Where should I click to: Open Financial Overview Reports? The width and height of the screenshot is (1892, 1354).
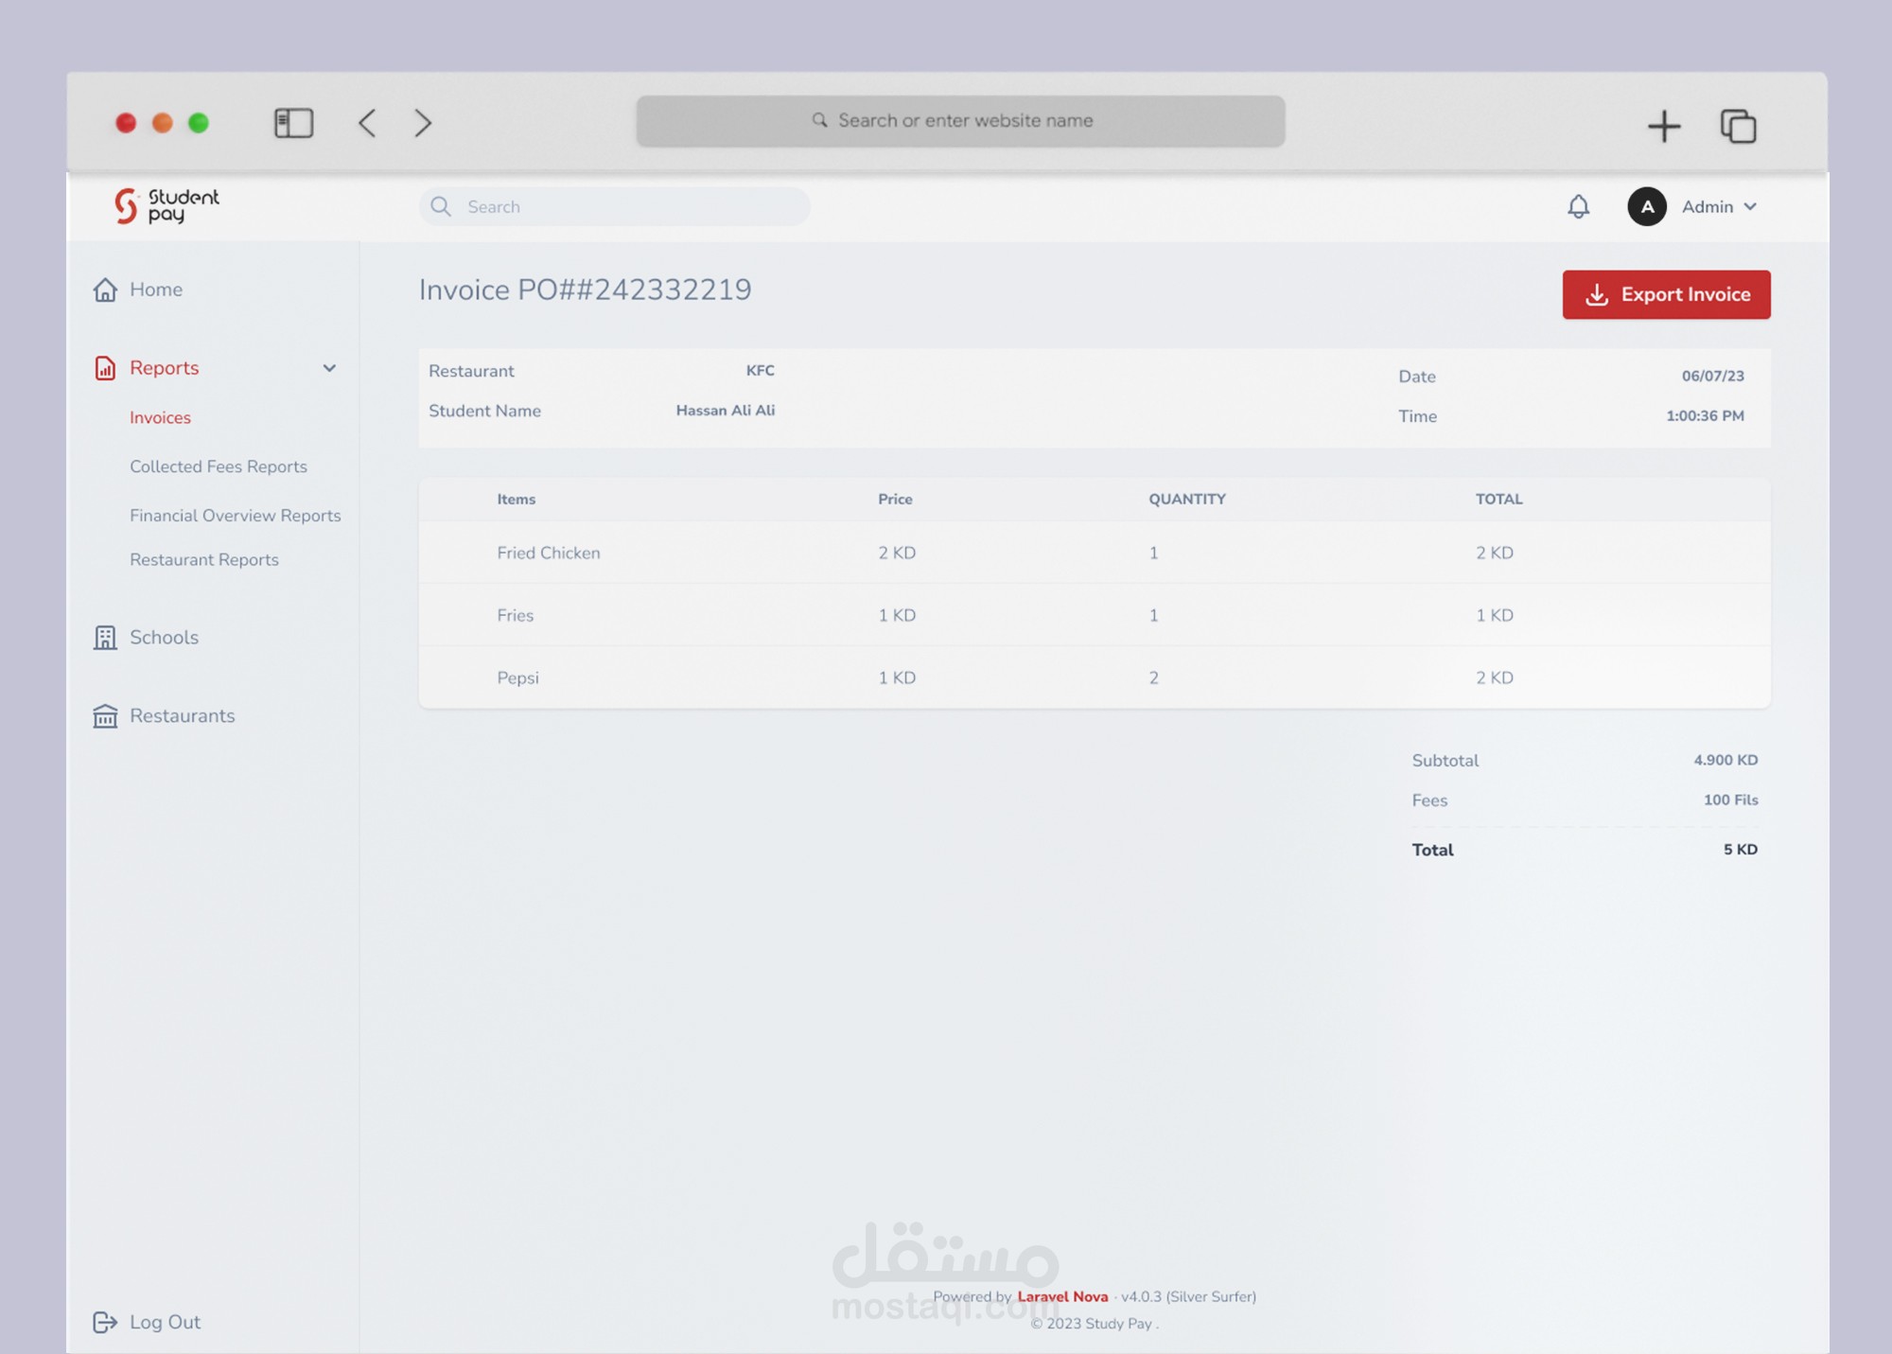[x=235, y=516]
